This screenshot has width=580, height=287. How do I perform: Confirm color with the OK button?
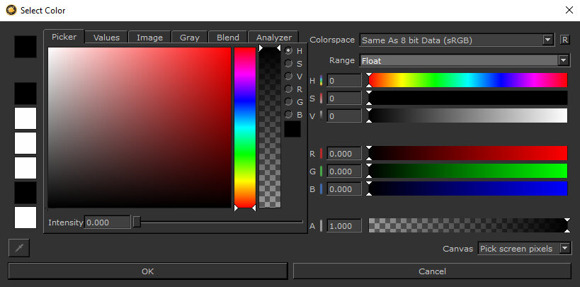pos(147,271)
